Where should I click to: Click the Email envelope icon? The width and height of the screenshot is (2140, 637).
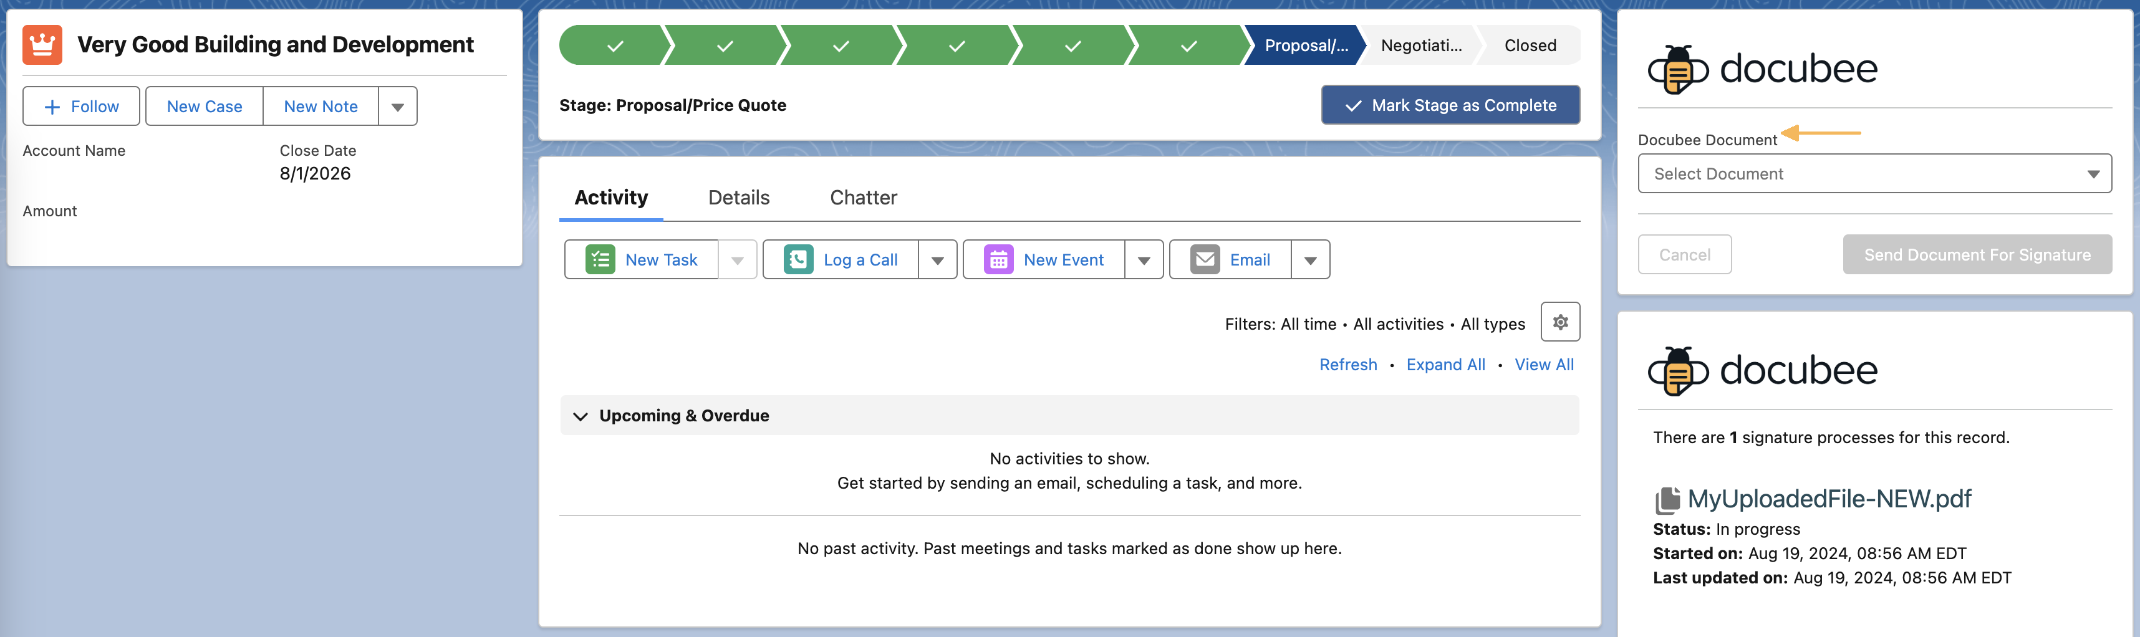pos(1205,259)
